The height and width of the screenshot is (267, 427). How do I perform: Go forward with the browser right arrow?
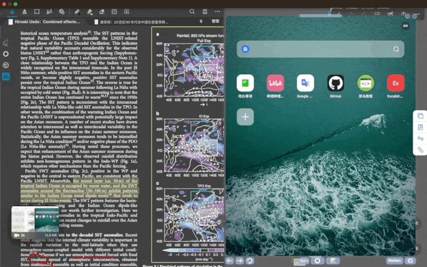coord(240,261)
